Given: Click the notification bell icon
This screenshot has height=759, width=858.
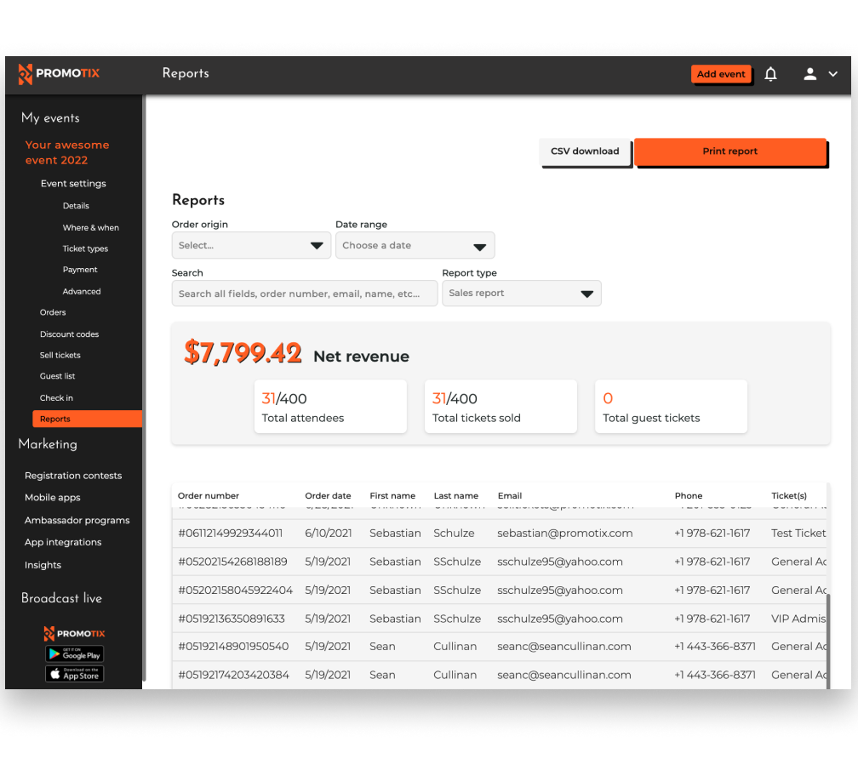Looking at the screenshot, I should 770,74.
